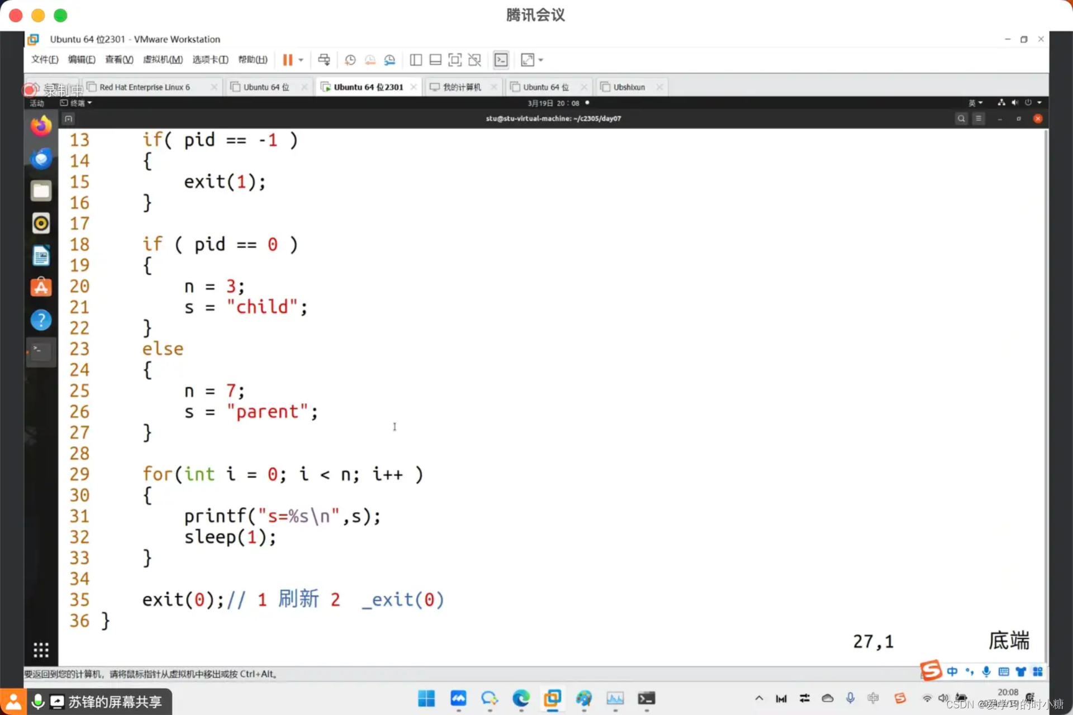Open the 编辑(E) menu

pyautogui.click(x=82, y=60)
